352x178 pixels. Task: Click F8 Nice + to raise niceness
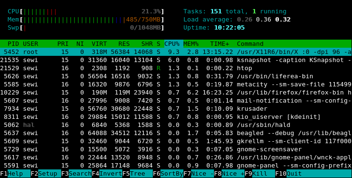pos(229,174)
